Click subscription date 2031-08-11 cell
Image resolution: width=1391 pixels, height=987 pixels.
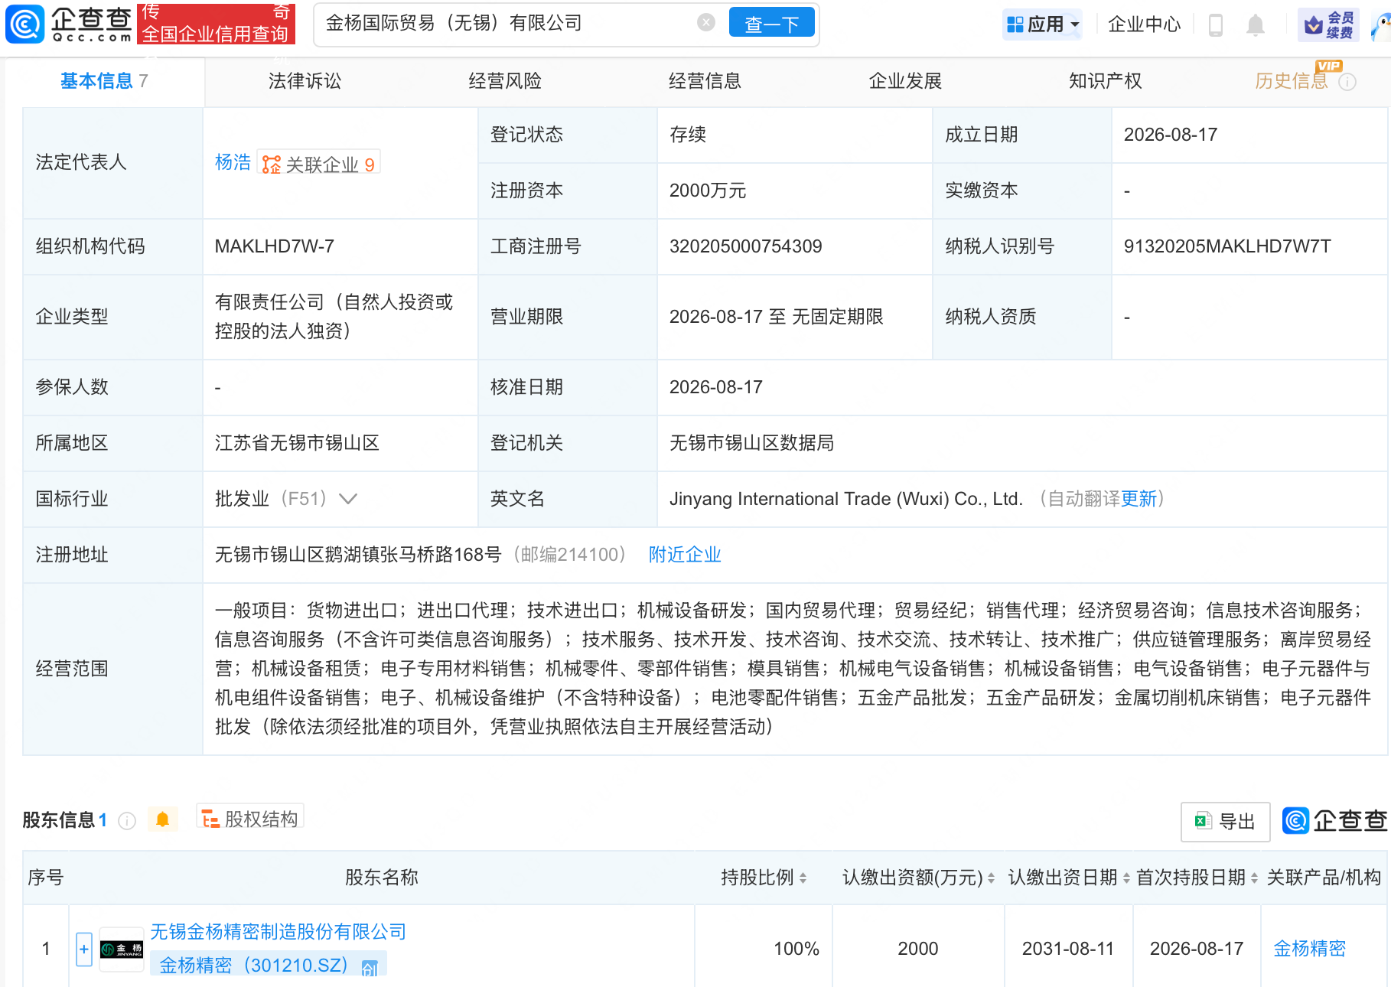(x=1067, y=949)
